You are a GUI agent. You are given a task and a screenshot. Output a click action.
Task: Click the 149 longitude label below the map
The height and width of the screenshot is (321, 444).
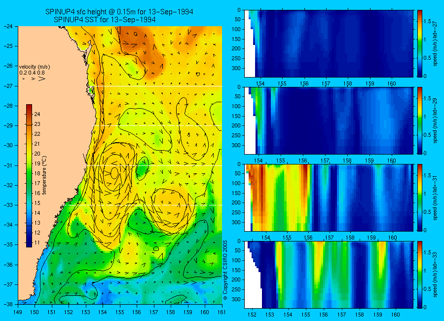click(18, 312)
